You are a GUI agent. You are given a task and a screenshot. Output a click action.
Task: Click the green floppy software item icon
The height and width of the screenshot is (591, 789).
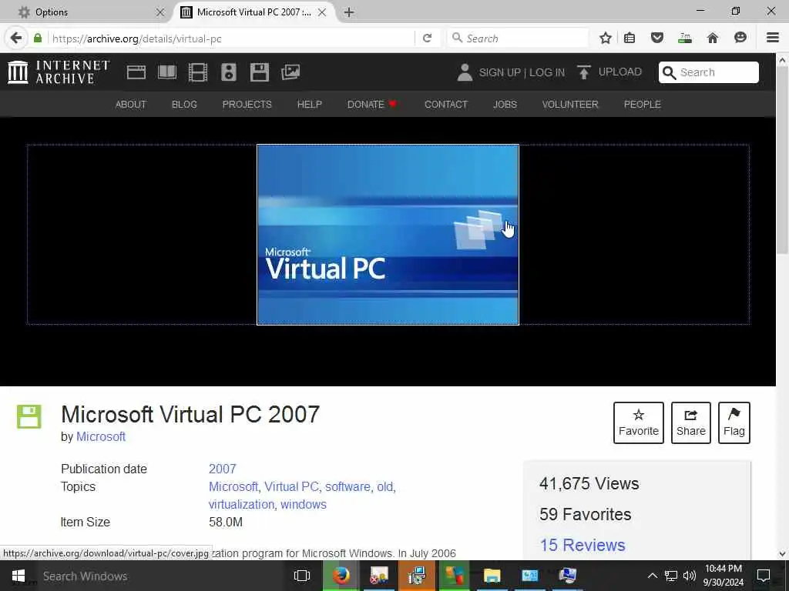coord(29,416)
